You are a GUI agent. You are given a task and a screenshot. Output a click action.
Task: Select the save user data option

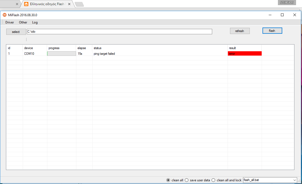(x=198, y=180)
